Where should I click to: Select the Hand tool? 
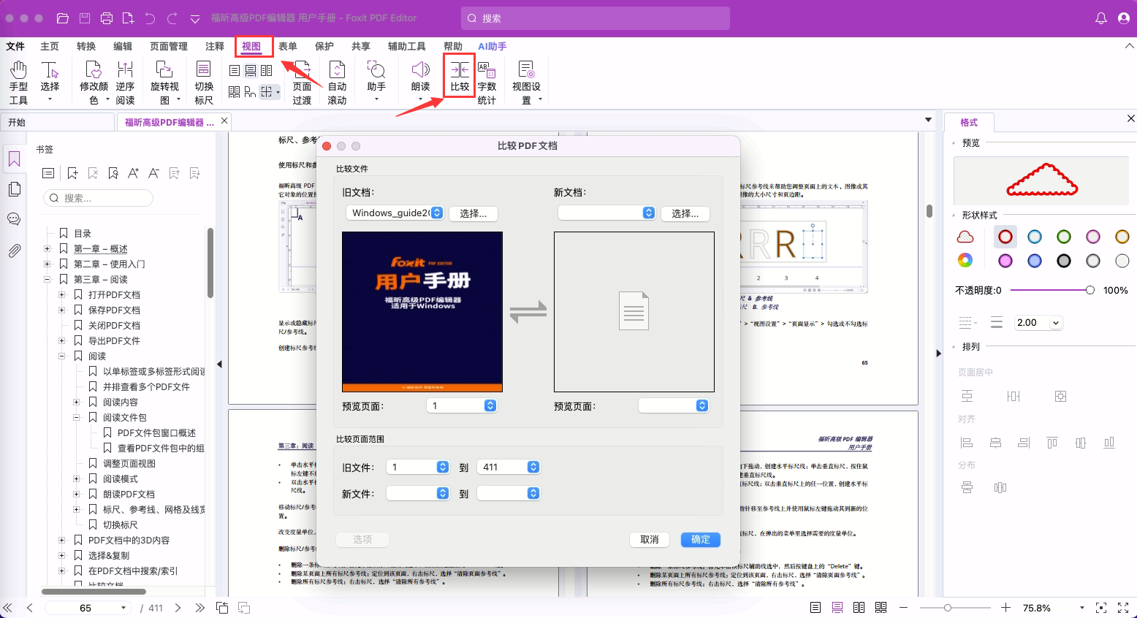tap(18, 83)
